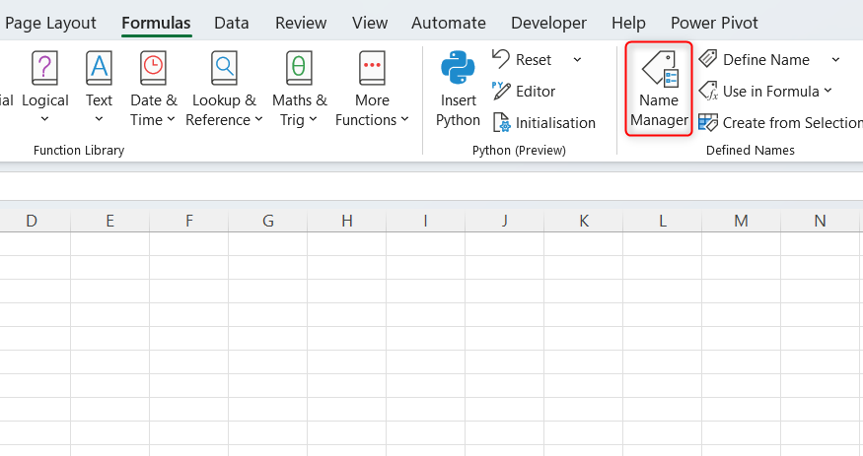863x456 pixels.
Task: Open the Logical functions book icon
Action: [x=44, y=68]
